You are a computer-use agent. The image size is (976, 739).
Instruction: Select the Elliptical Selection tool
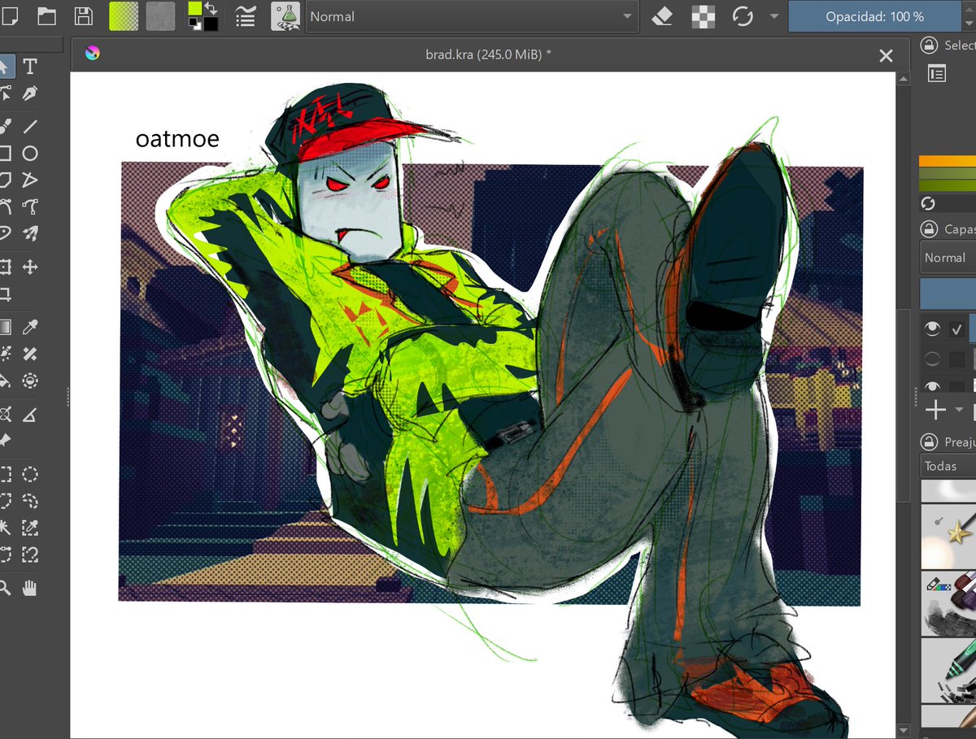point(30,474)
